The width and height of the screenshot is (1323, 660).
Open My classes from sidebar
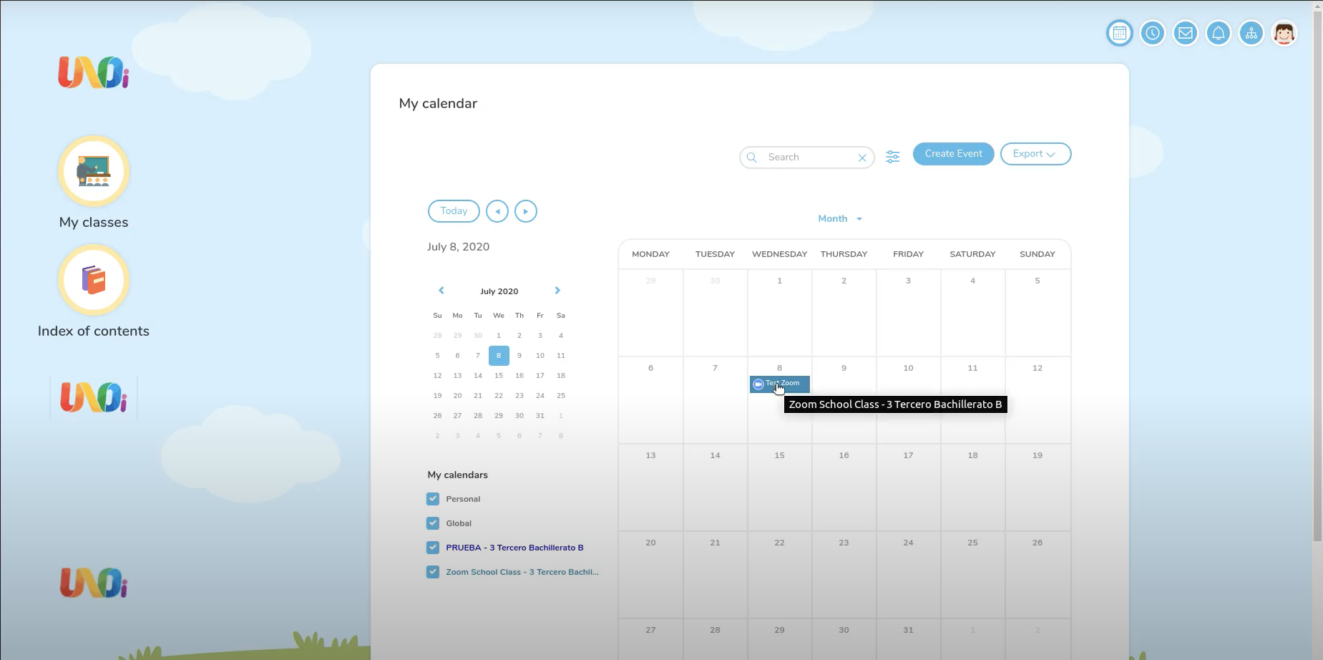pyautogui.click(x=94, y=172)
